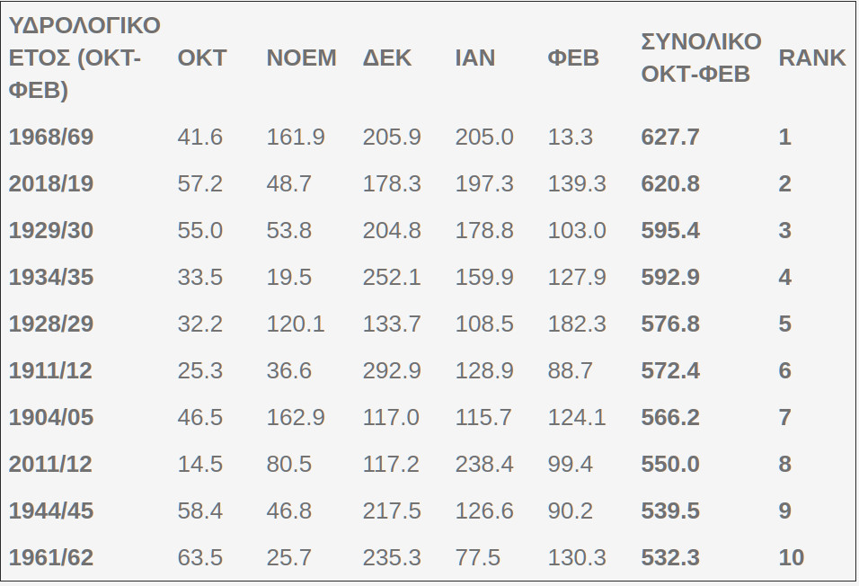Click the 1961/62 row label
This screenshot has height=586, width=859.
pos(51,557)
